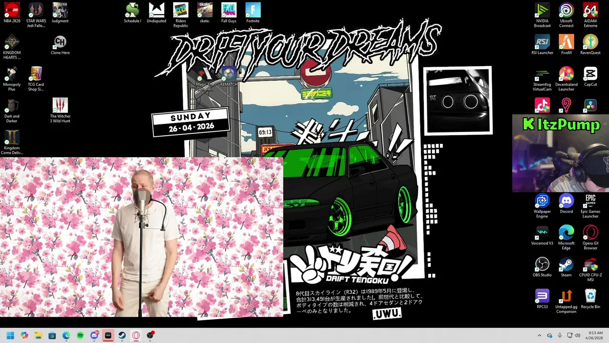Viewport: 609px width, 343px height.
Task: Open the Windows Start menu
Action: [10, 335]
